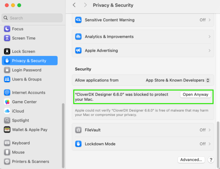Select Game Center in sidebar

pos(30,102)
